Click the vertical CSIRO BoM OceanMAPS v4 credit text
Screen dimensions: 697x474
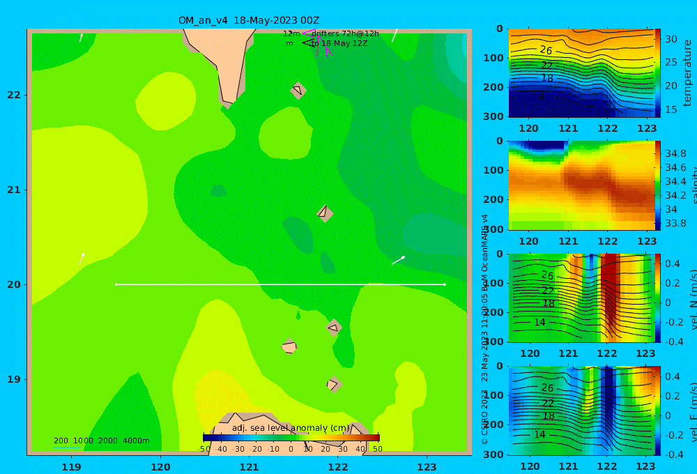pyautogui.click(x=484, y=329)
